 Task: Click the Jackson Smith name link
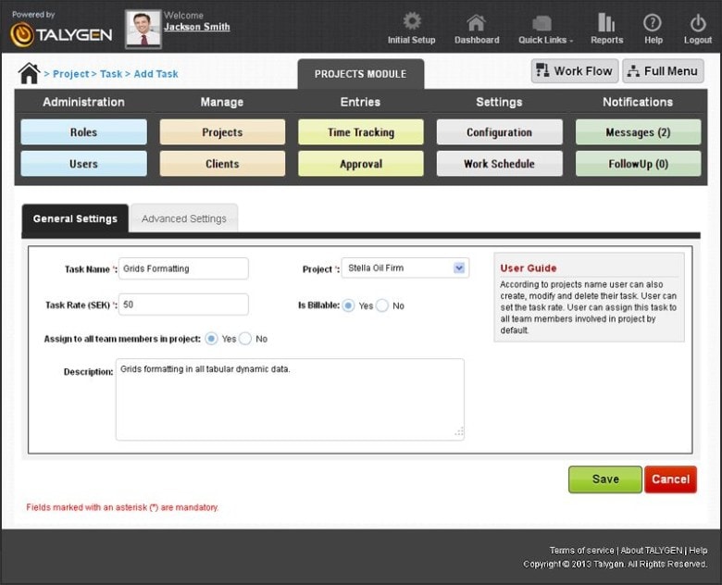point(196,27)
